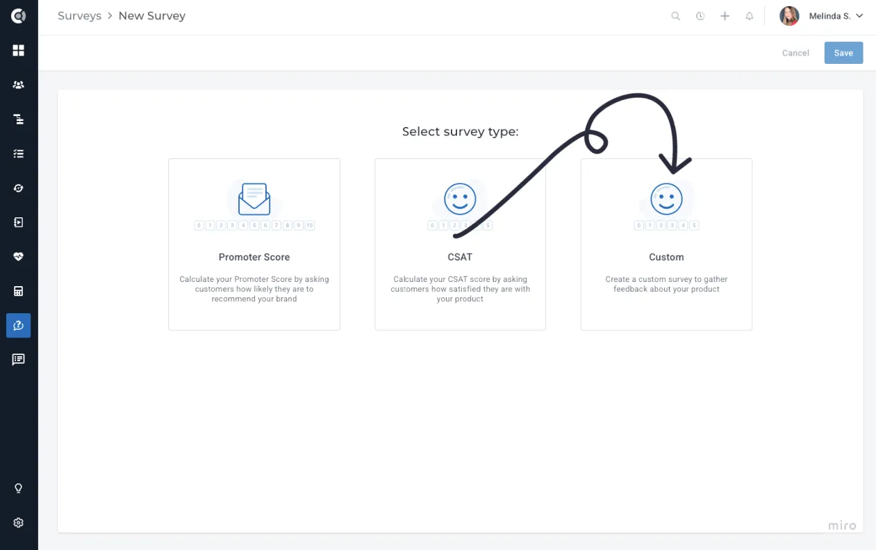Click the "Melinda S." user name
Viewport: 876px width, 550px height.
coord(829,16)
